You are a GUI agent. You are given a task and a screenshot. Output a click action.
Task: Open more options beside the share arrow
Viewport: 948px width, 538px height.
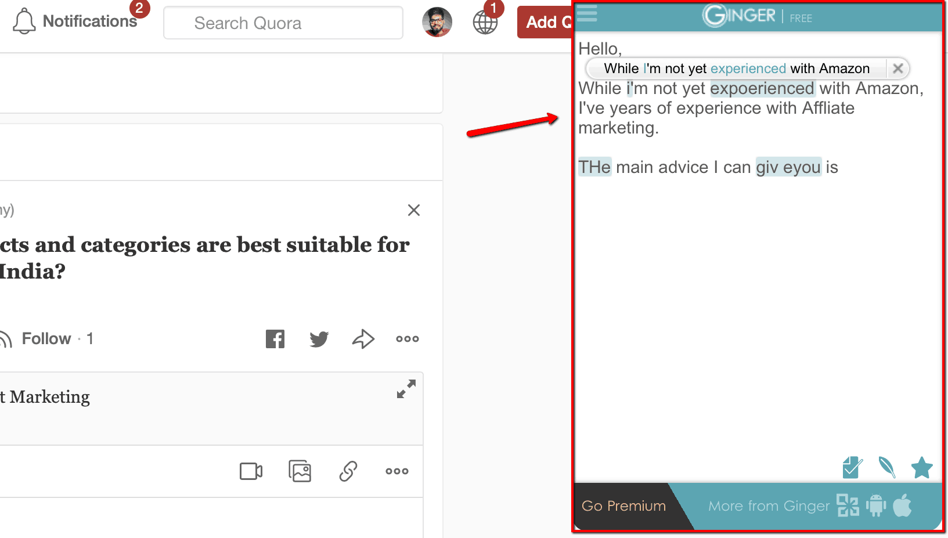(407, 339)
